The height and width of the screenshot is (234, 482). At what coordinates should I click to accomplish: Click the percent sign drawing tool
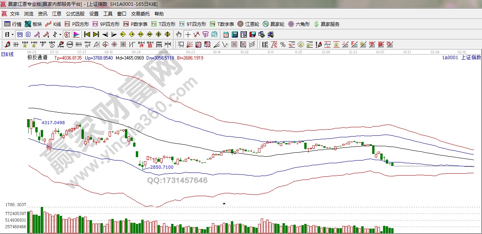(x=283, y=44)
